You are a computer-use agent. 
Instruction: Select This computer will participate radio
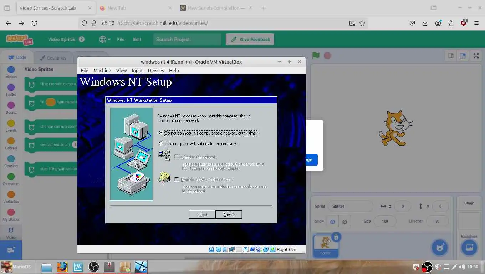(x=160, y=144)
